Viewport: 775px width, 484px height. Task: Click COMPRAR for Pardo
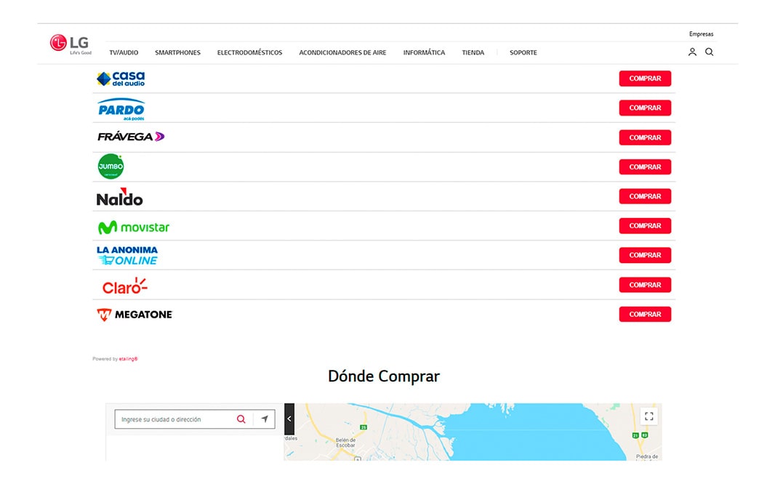(x=645, y=108)
